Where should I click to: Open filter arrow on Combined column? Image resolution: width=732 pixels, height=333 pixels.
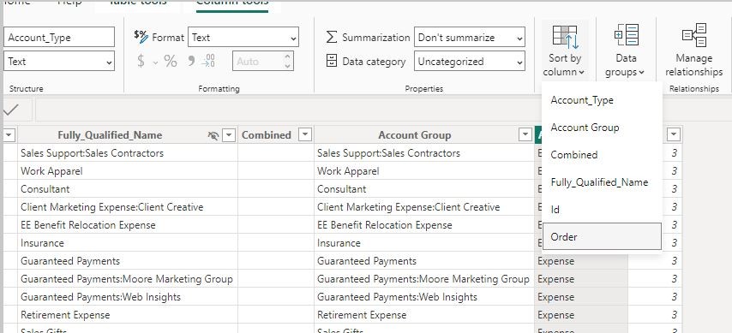[304, 135]
